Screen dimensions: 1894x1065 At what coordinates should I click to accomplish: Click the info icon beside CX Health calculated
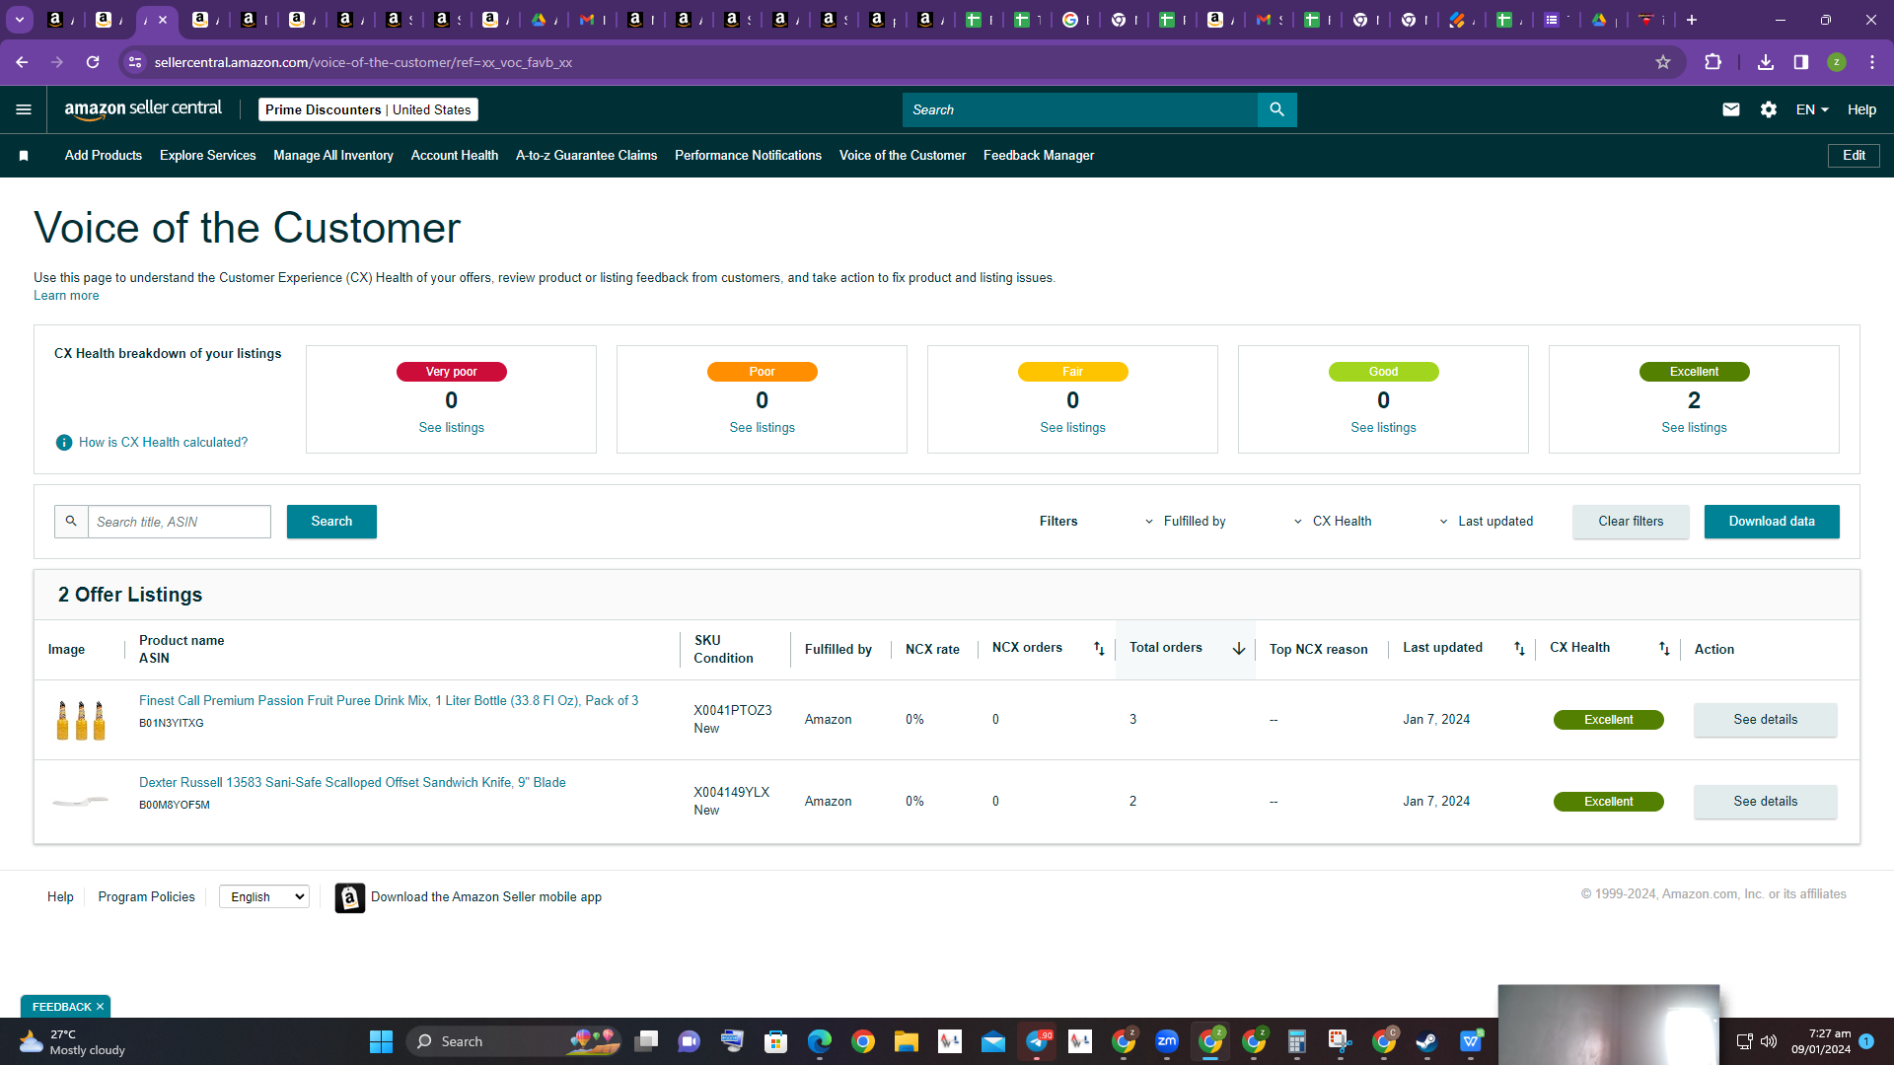pos(64,443)
